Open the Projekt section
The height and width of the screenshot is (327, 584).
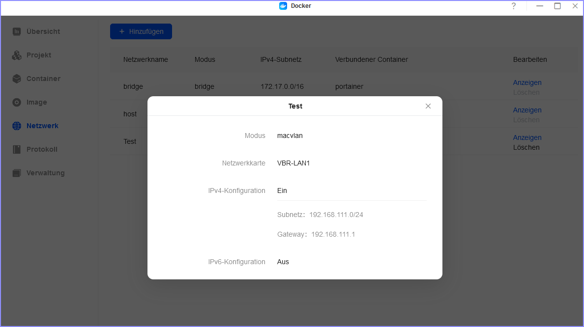pyautogui.click(x=39, y=55)
